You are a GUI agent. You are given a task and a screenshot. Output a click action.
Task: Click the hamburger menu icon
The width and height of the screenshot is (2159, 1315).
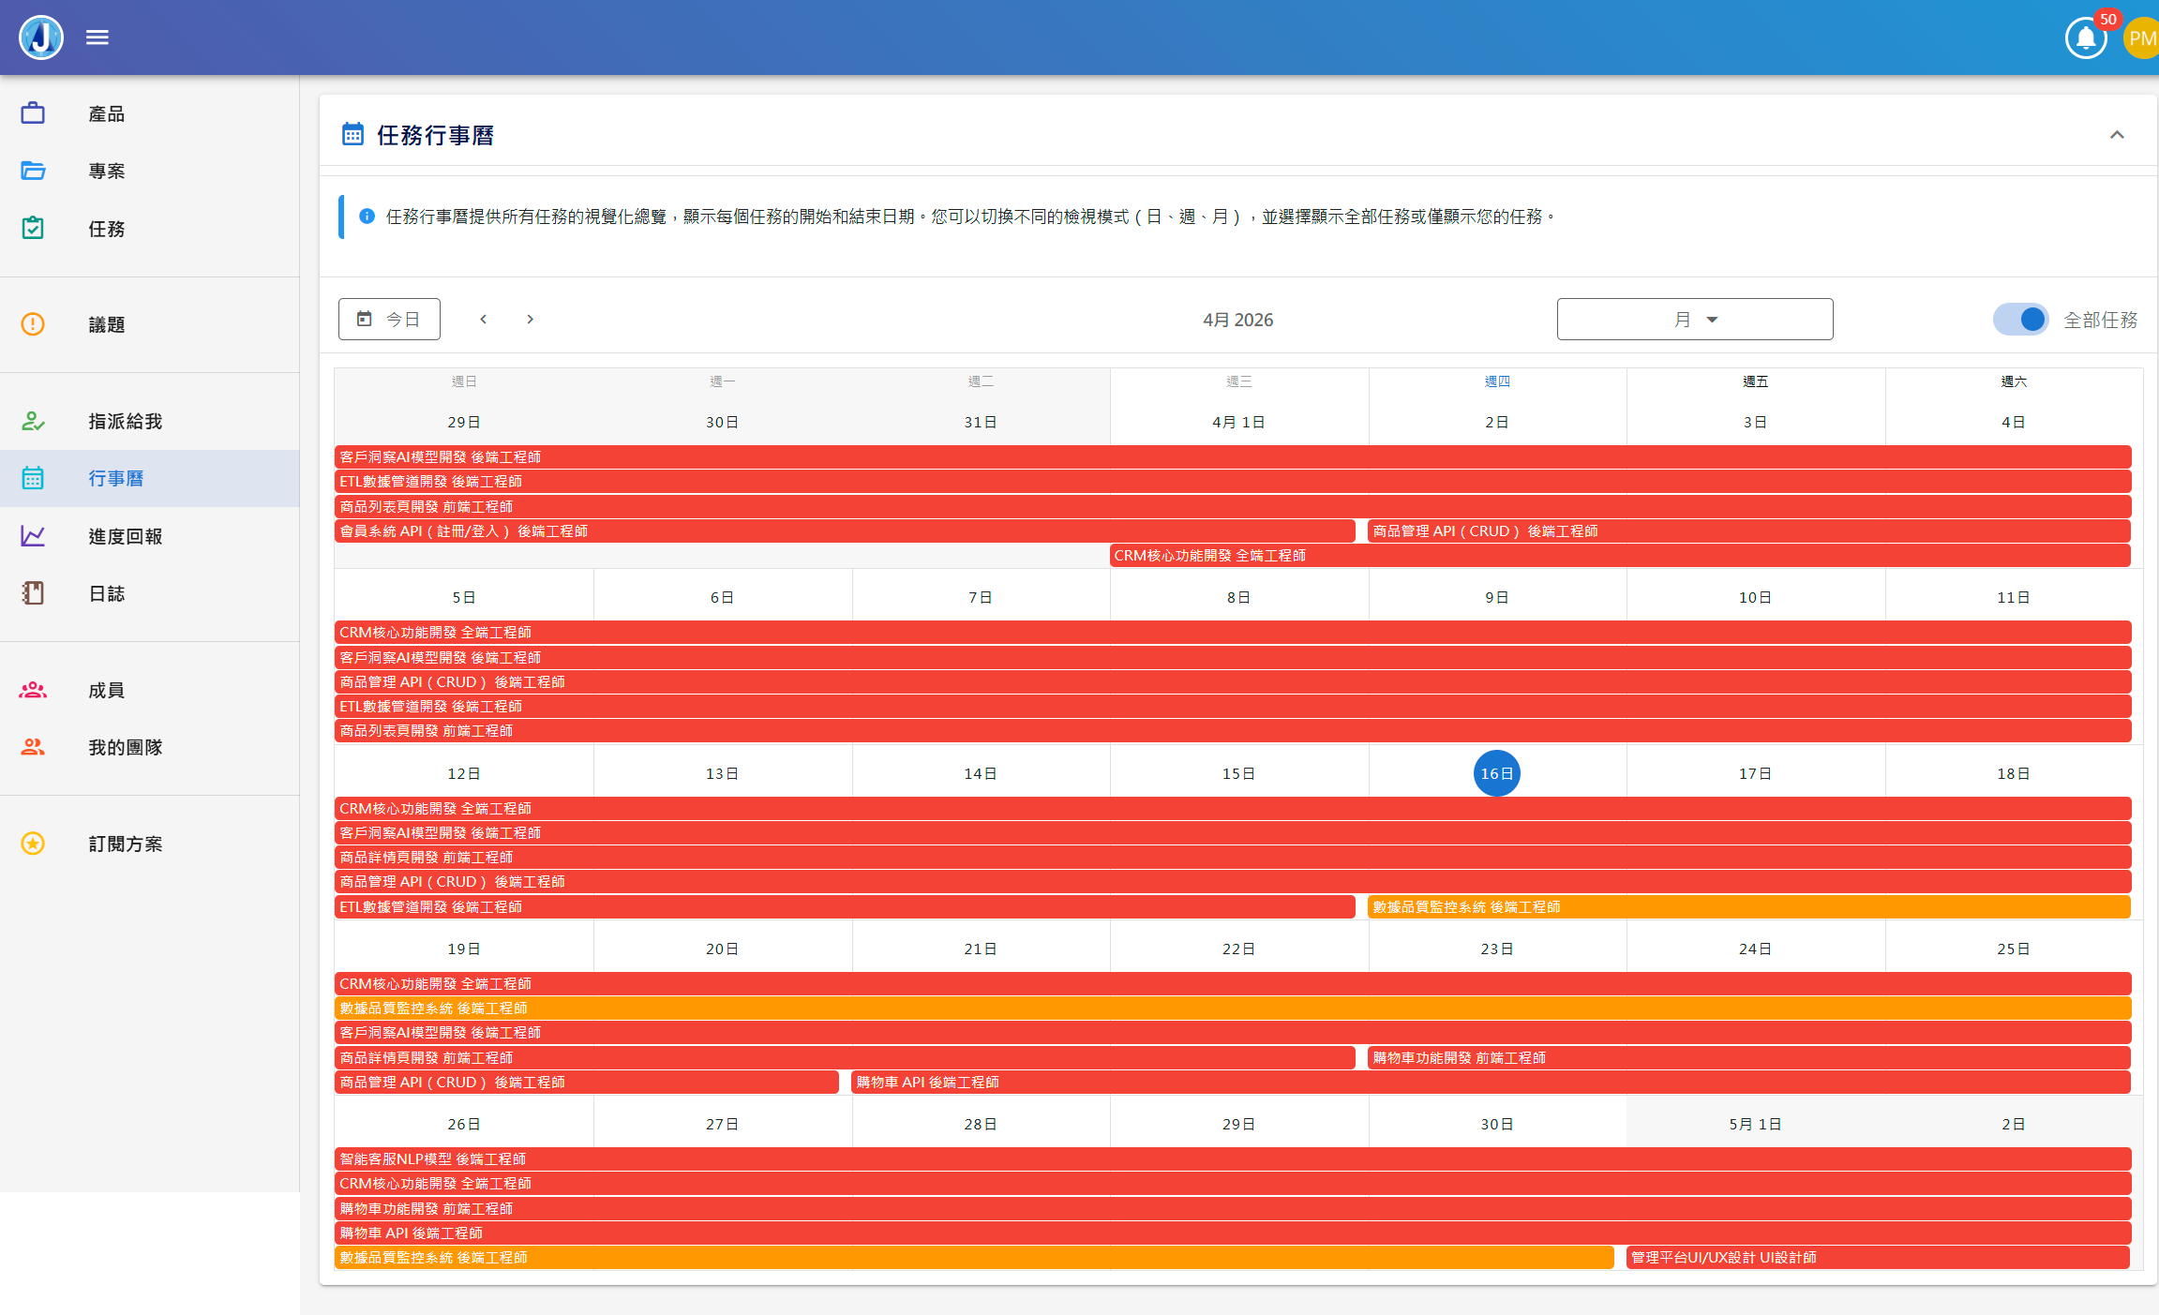point(97,37)
